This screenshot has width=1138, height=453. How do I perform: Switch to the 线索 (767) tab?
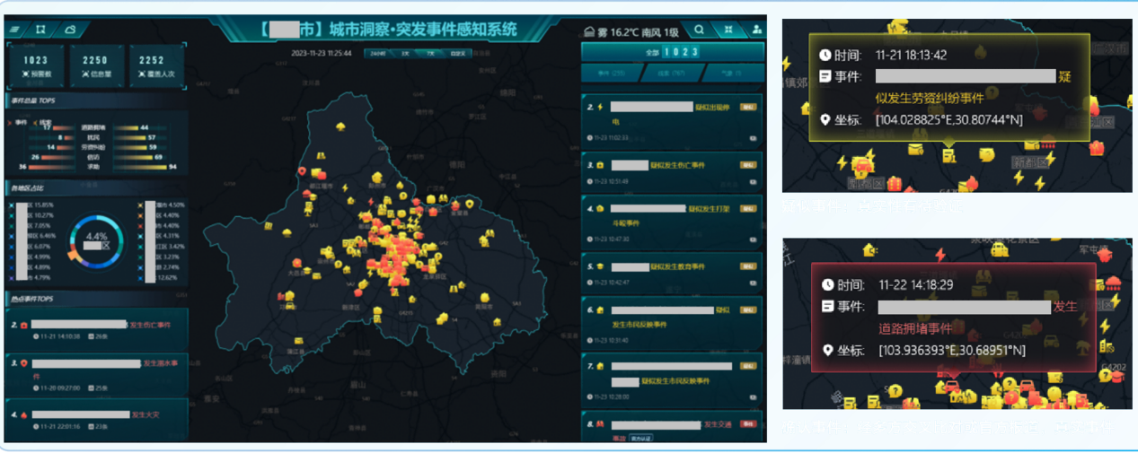point(672,74)
